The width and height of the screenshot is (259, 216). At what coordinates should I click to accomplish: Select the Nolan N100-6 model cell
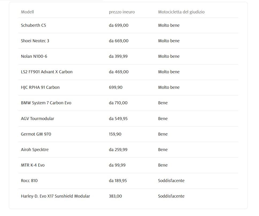34,56
